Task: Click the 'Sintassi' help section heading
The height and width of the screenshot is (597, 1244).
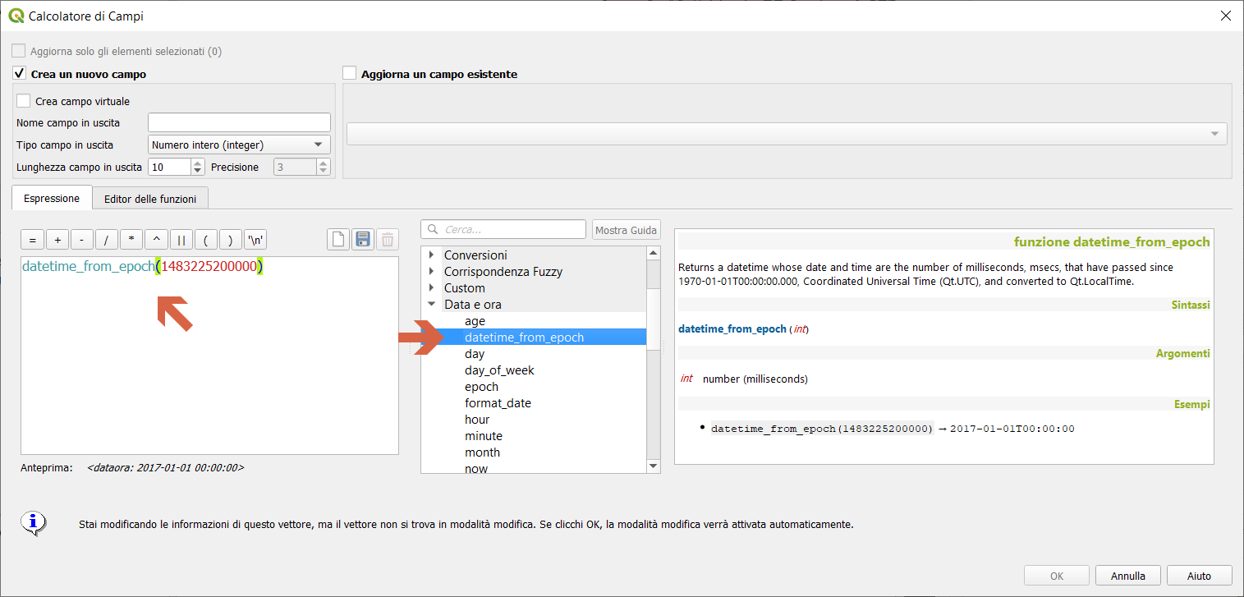Action: 1191,305
